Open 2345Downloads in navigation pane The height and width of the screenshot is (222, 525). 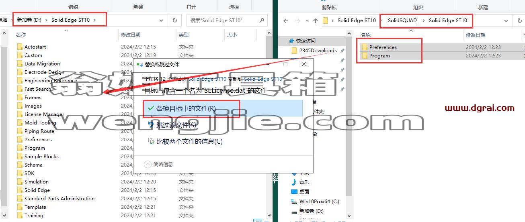318,51
